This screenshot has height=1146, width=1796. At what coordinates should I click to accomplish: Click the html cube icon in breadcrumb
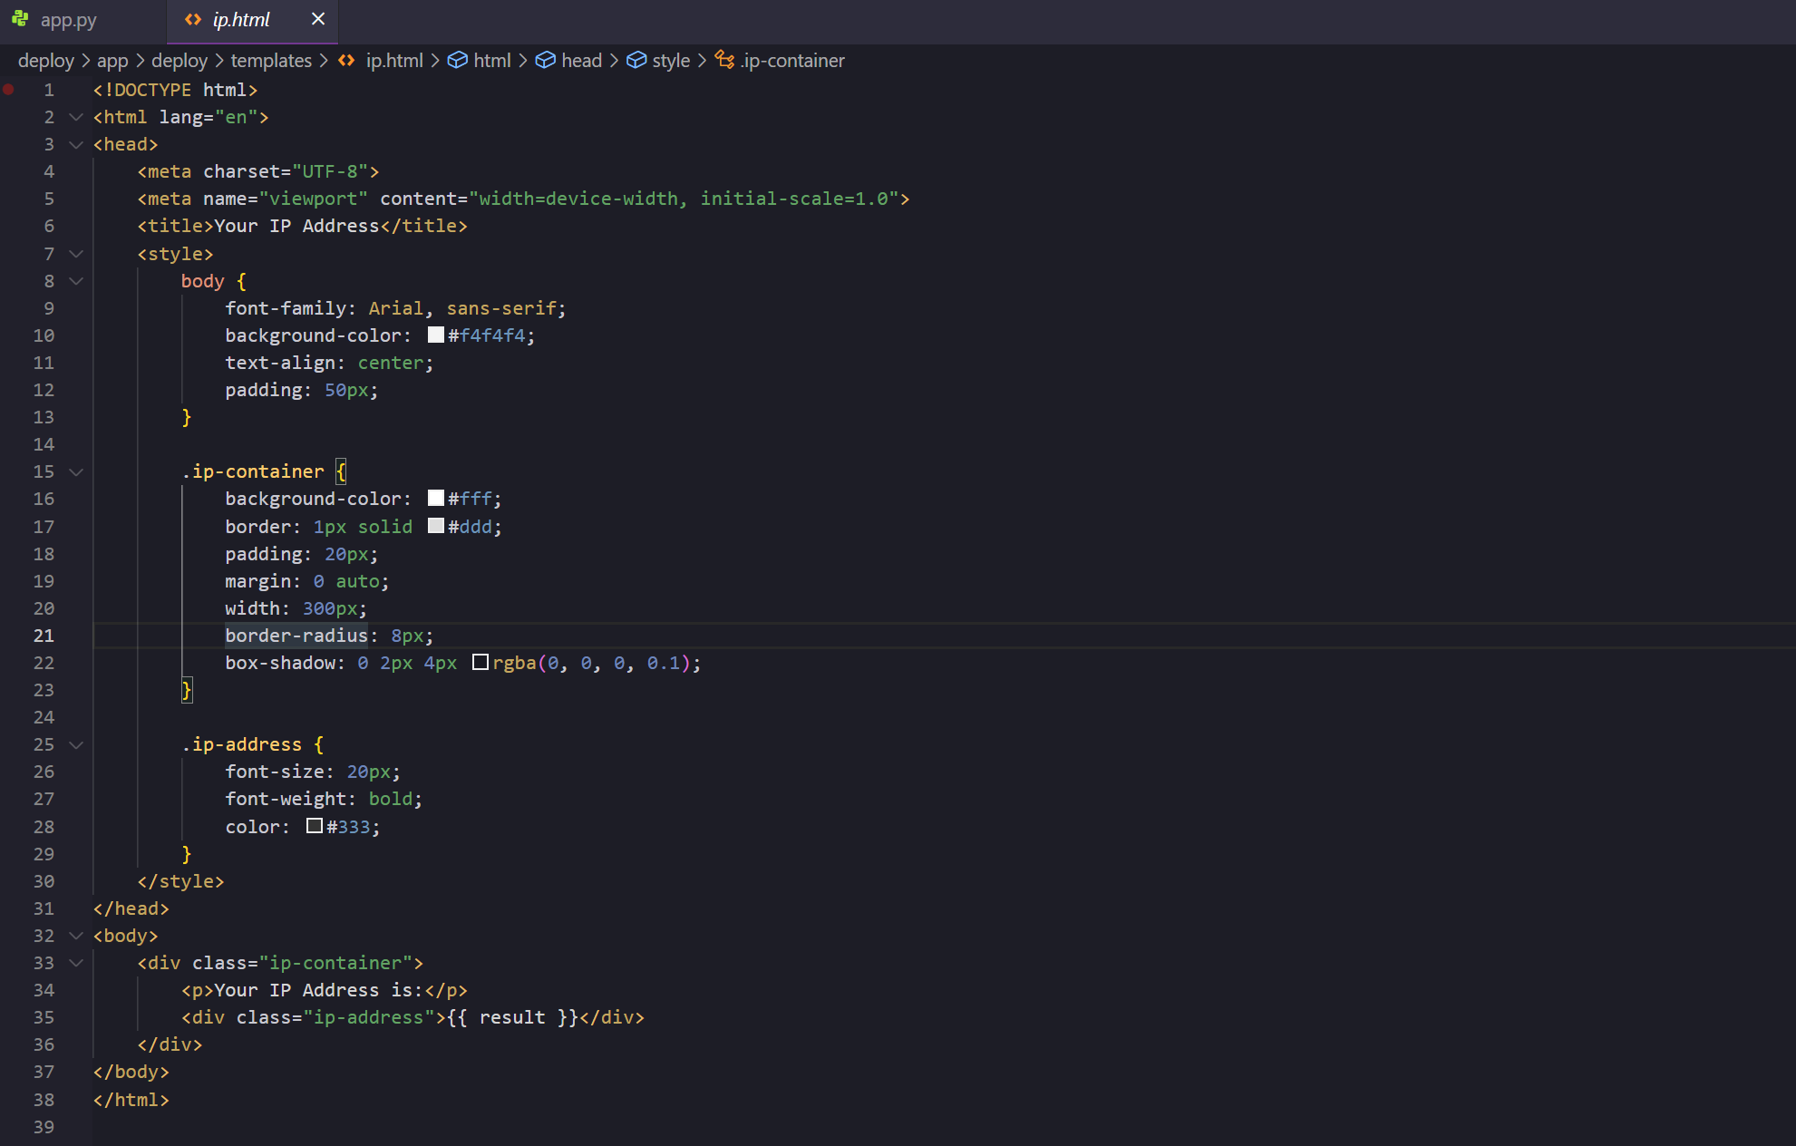tap(458, 60)
